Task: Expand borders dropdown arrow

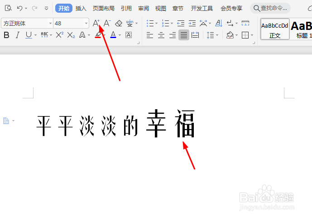Action: [x=252, y=35]
